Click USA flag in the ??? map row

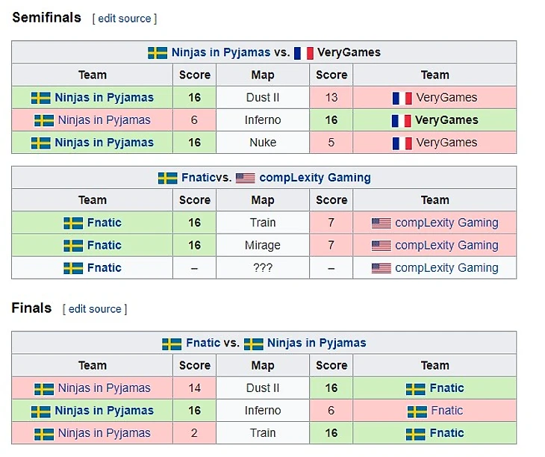pyautogui.click(x=381, y=268)
